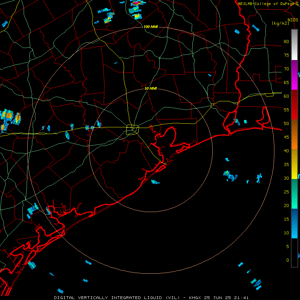The height and width of the screenshot is (300, 300).
Task: Click the KHGX station identifier in caption
Action: coord(195,298)
